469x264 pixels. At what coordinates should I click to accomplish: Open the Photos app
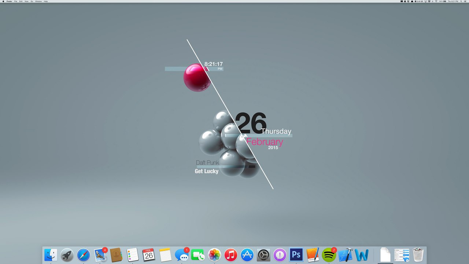[214, 255]
